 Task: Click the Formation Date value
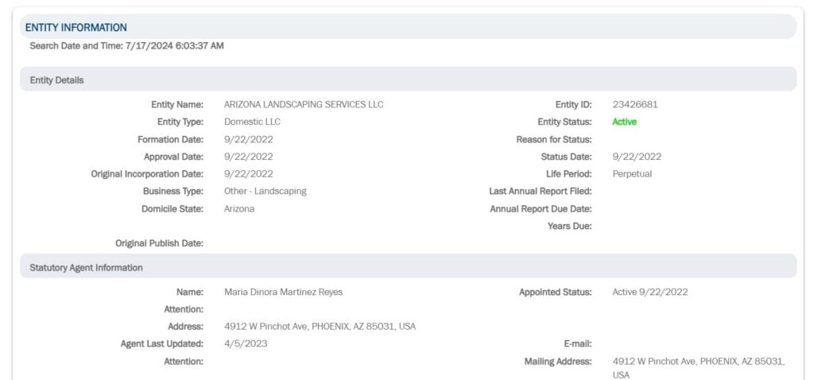249,139
